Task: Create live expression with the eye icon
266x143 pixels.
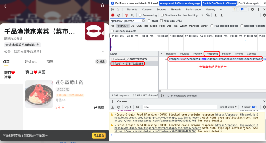Action: (137, 107)
